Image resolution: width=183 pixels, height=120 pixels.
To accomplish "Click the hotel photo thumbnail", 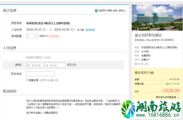I will coord(157,17).
